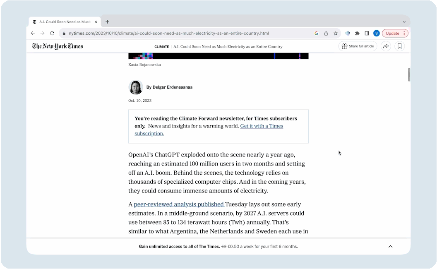Click the curved share arrow icon
This screenshot has height=269, width=437.
[386, 46]
